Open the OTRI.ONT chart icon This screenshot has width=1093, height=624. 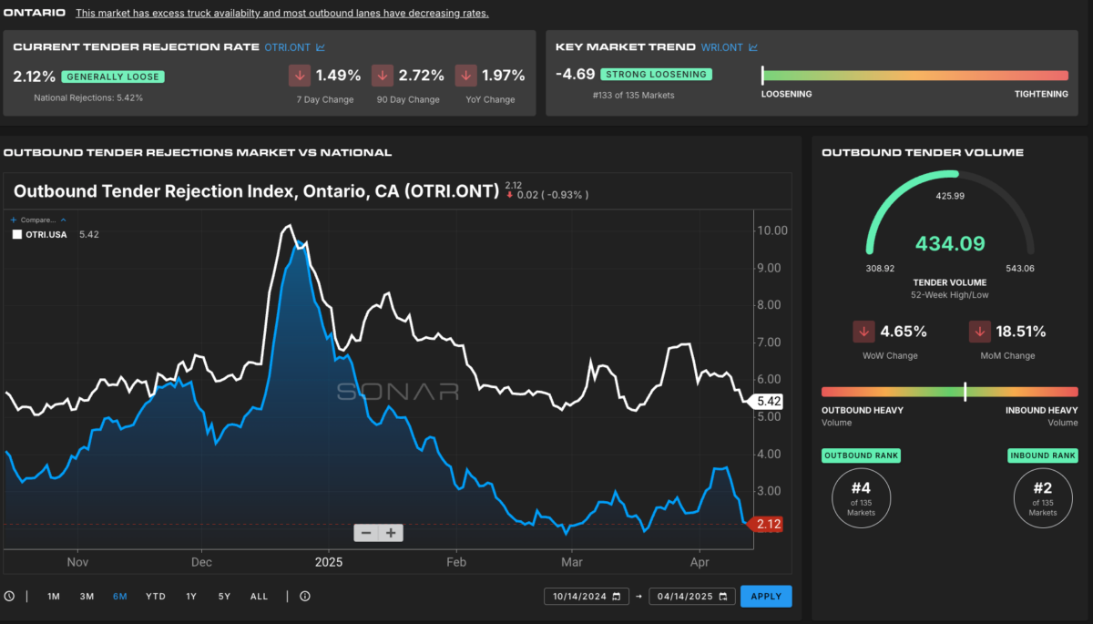click(x=321, y=47)
